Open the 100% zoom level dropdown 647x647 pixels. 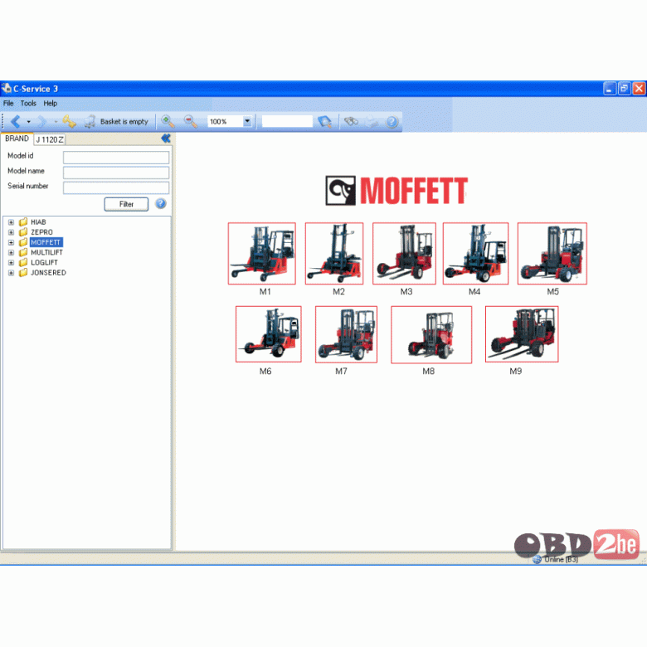tap(246, 121)
